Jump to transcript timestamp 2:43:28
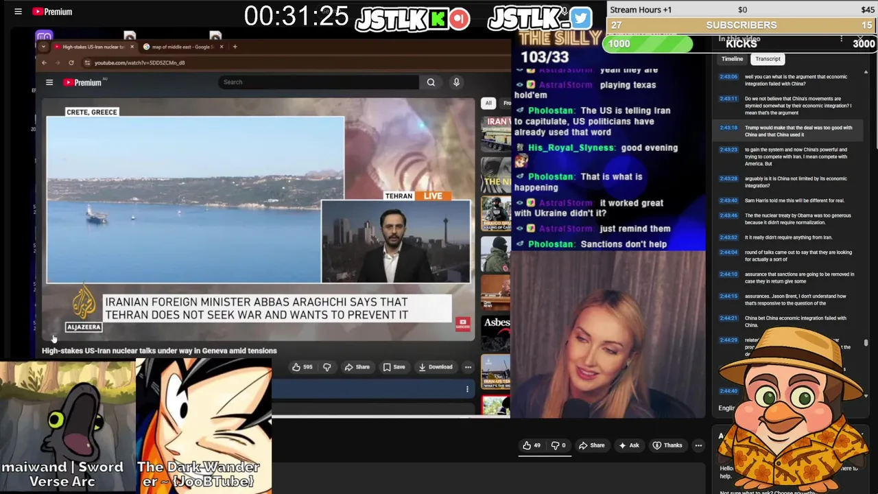Image resolution: width=878 pixels, height=494 pixels. [x=728, y=178]
